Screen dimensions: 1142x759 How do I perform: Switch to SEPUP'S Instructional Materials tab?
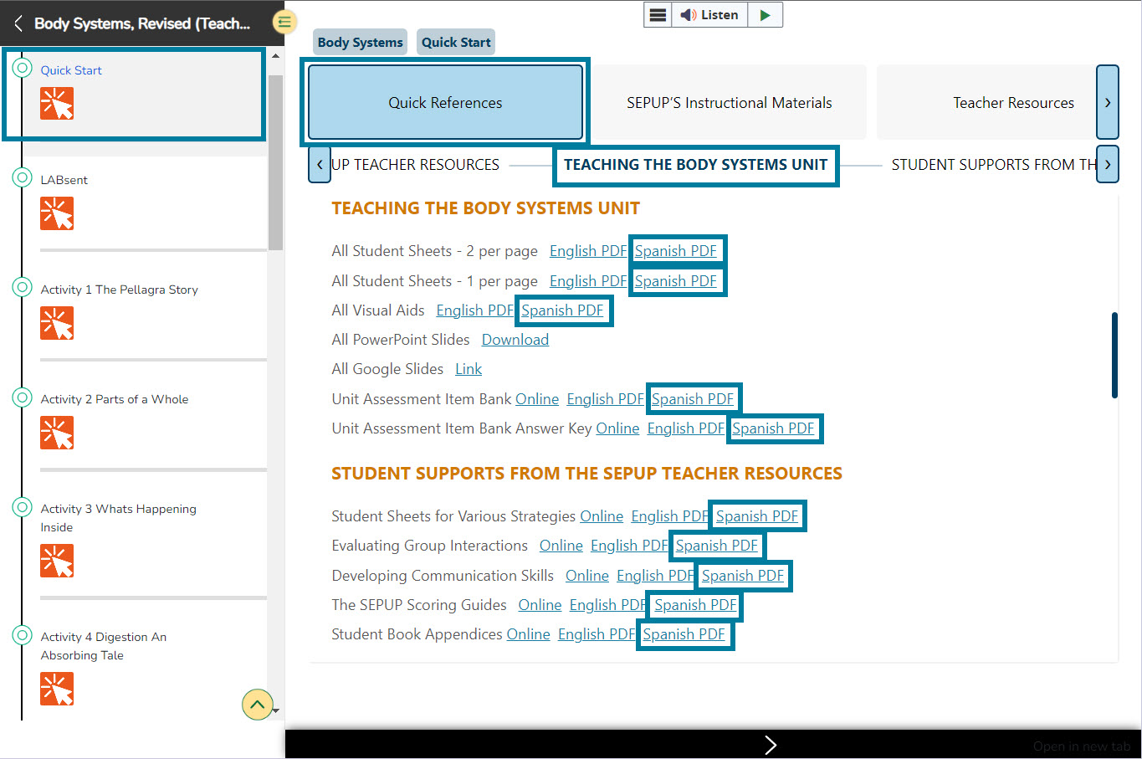[x=729, y=103]
